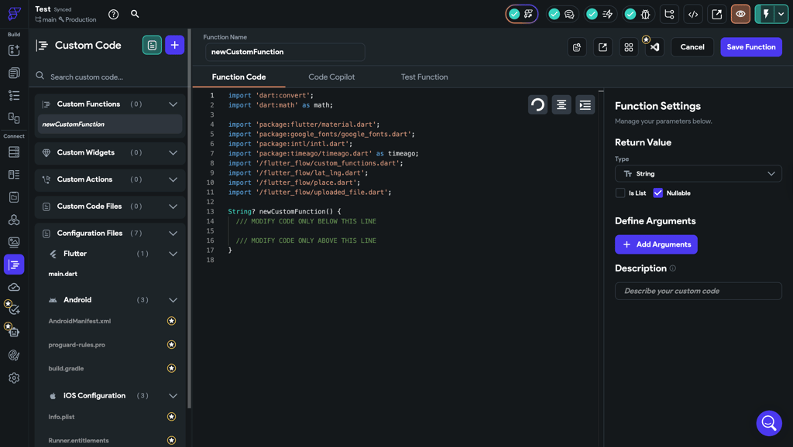Check the Is List checkbox
This screenshot has width=793, height=447.
pos(620,193)
